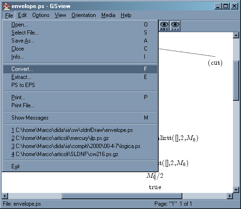Open the Media menu
The image size is (241, 209).
coord(108,15)
